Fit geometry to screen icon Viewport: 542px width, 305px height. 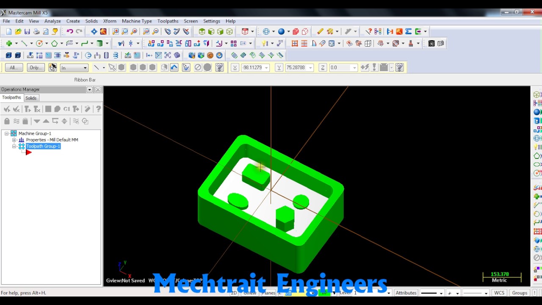[x=94, y=31]
